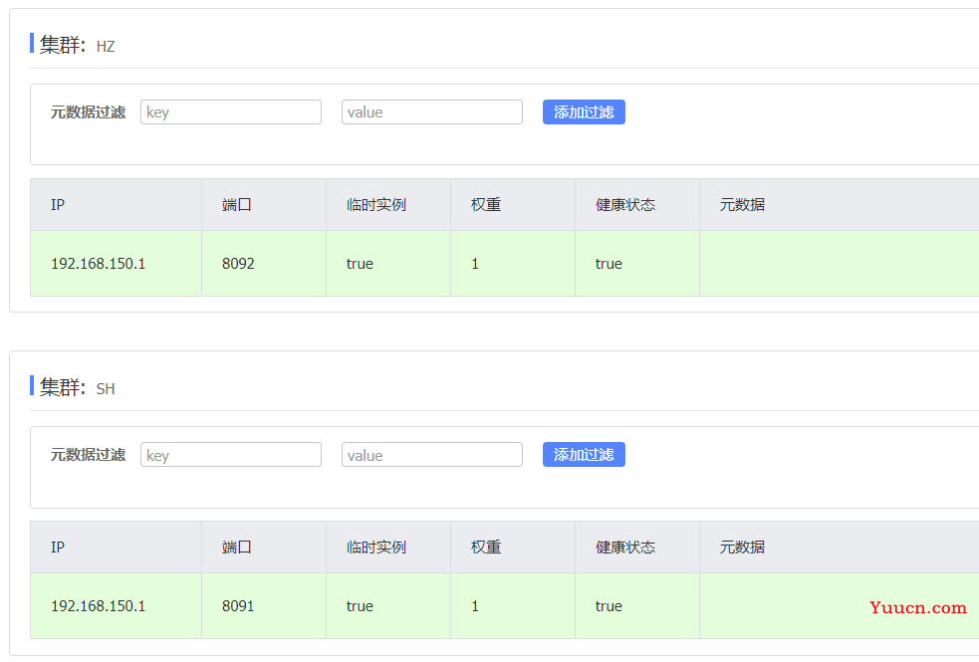
Task: Click the key filter field in SH cluster
Action: 230,455
